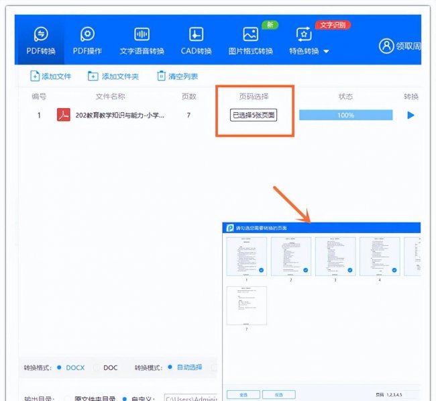
Task: Toggle the checkmark on page 3 thumbnail
Action: [350, 270]
